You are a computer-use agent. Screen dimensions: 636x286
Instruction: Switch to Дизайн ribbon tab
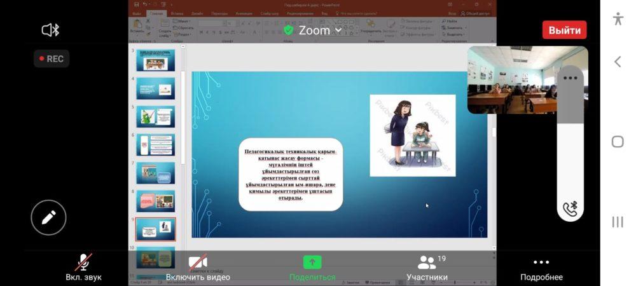coord(198,13)
